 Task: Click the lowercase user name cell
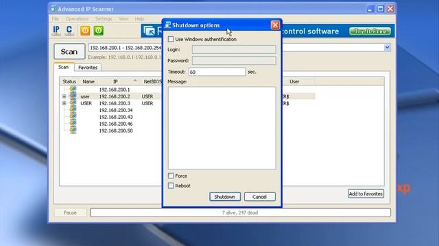(x=85, y=96)
